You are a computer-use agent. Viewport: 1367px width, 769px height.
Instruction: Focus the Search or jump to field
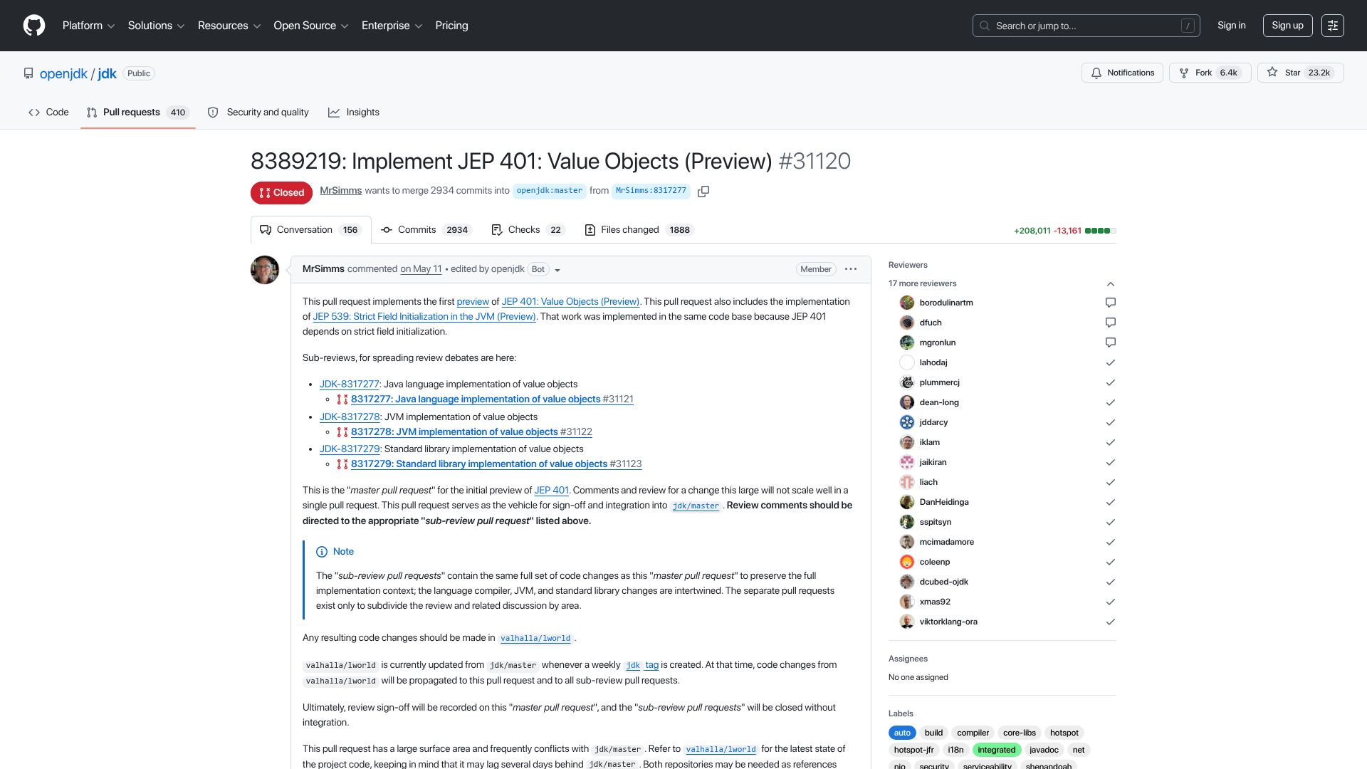[1086, 26]
